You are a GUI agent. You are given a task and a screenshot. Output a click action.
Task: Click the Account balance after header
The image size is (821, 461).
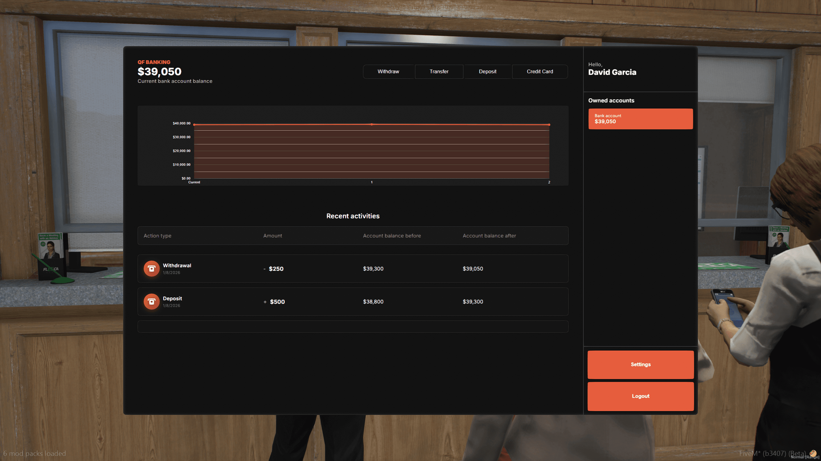click(x=489, y=236)
